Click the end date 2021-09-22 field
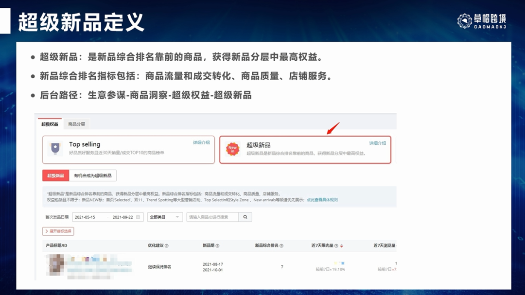 tap(122, 217)
